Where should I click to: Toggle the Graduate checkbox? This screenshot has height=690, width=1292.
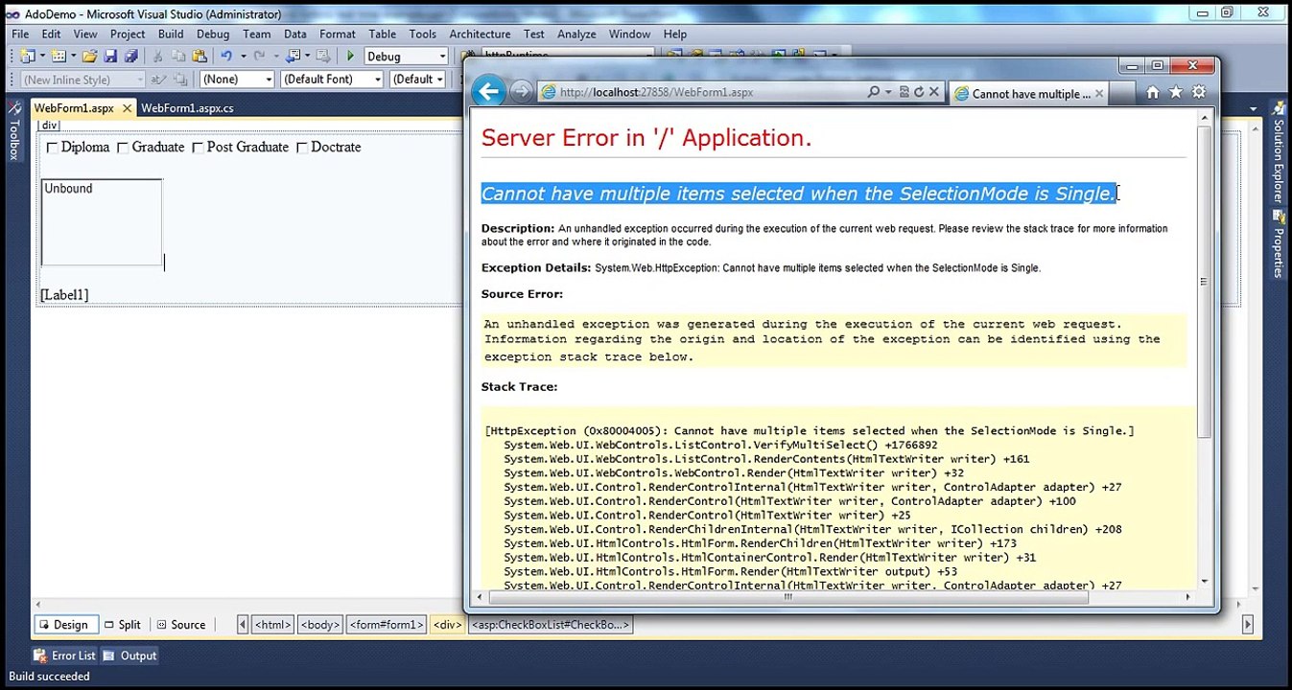coord(123,148)
